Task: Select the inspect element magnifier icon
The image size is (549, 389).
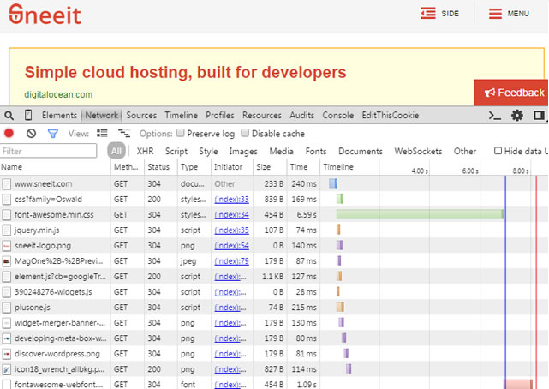Action: tap(9, 115)
